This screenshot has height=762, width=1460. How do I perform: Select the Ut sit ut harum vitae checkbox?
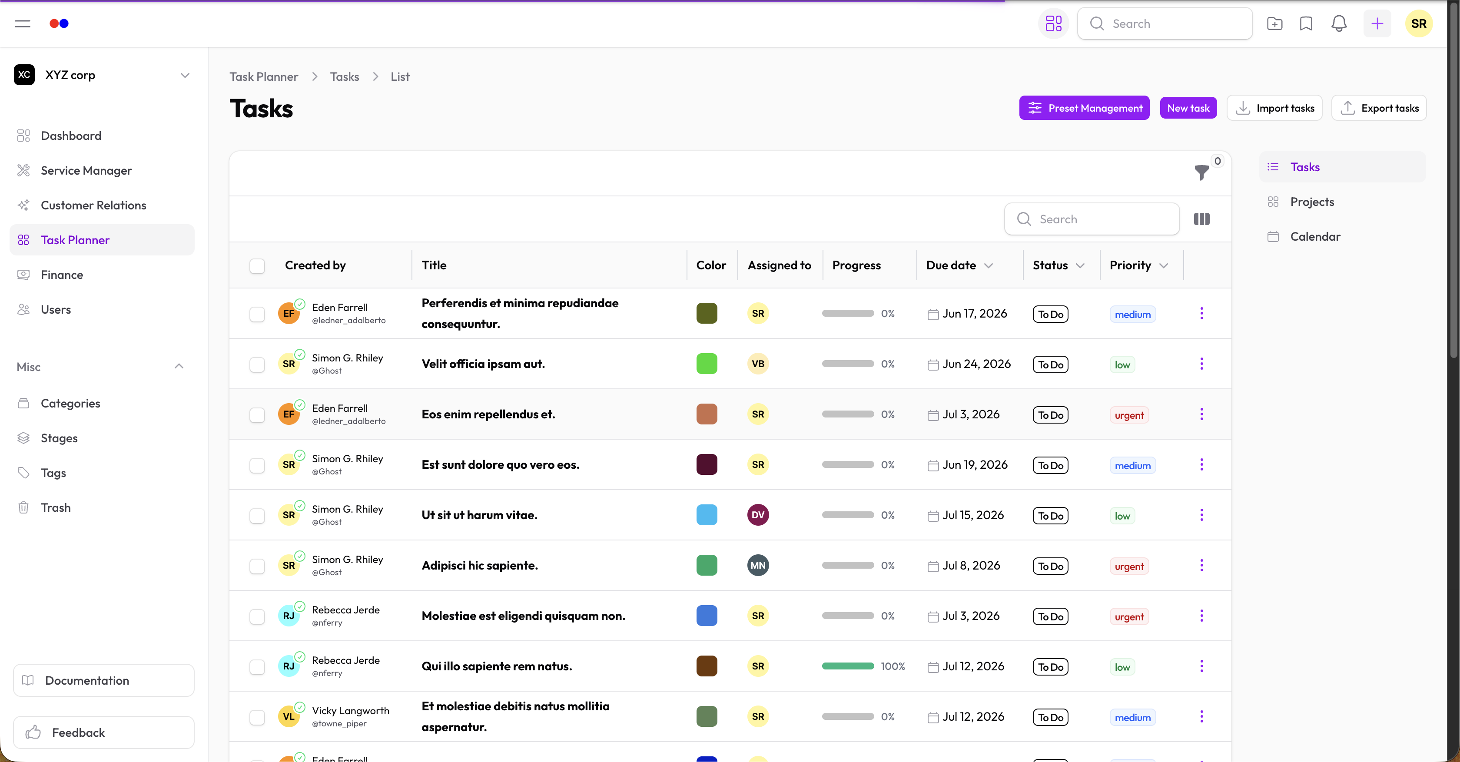257,516
